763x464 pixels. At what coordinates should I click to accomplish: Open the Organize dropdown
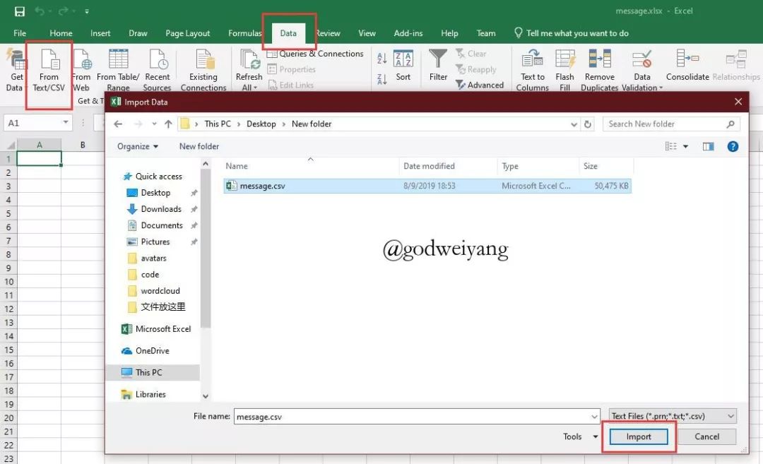click(x=138, y=146)
